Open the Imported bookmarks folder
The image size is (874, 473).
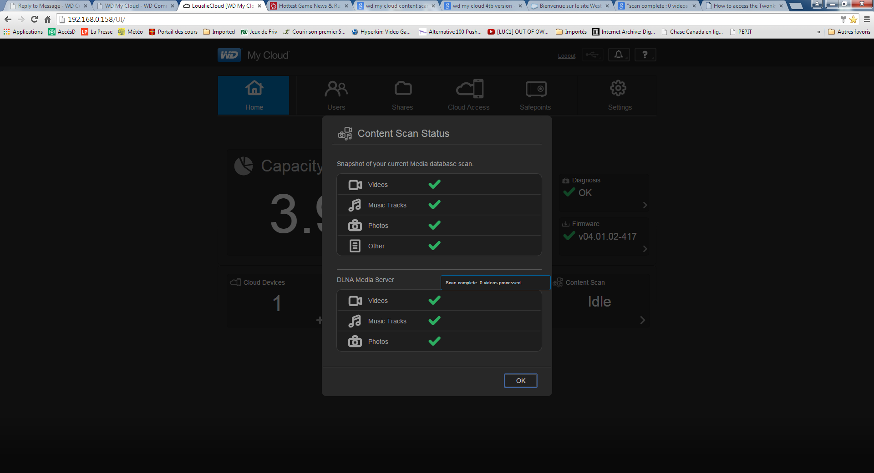point(219,32)
